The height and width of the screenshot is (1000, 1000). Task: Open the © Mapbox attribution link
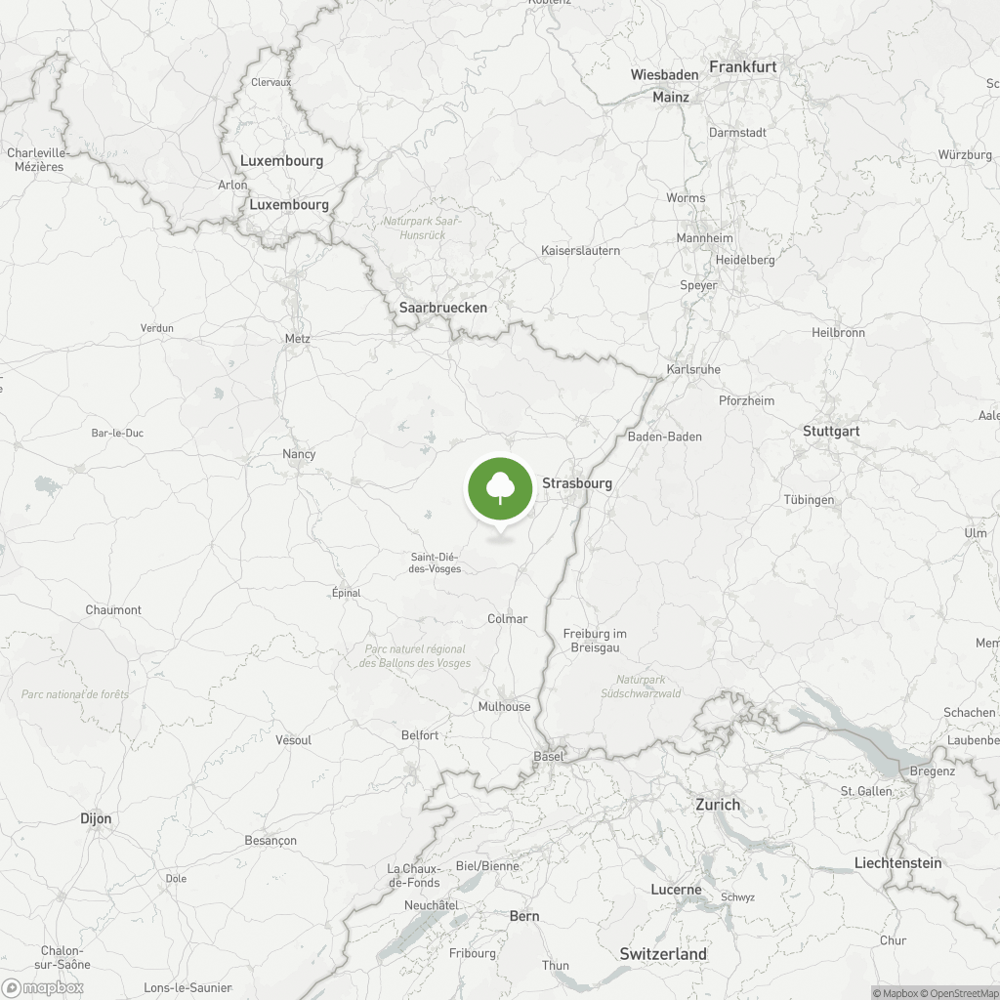click(895, 993)
